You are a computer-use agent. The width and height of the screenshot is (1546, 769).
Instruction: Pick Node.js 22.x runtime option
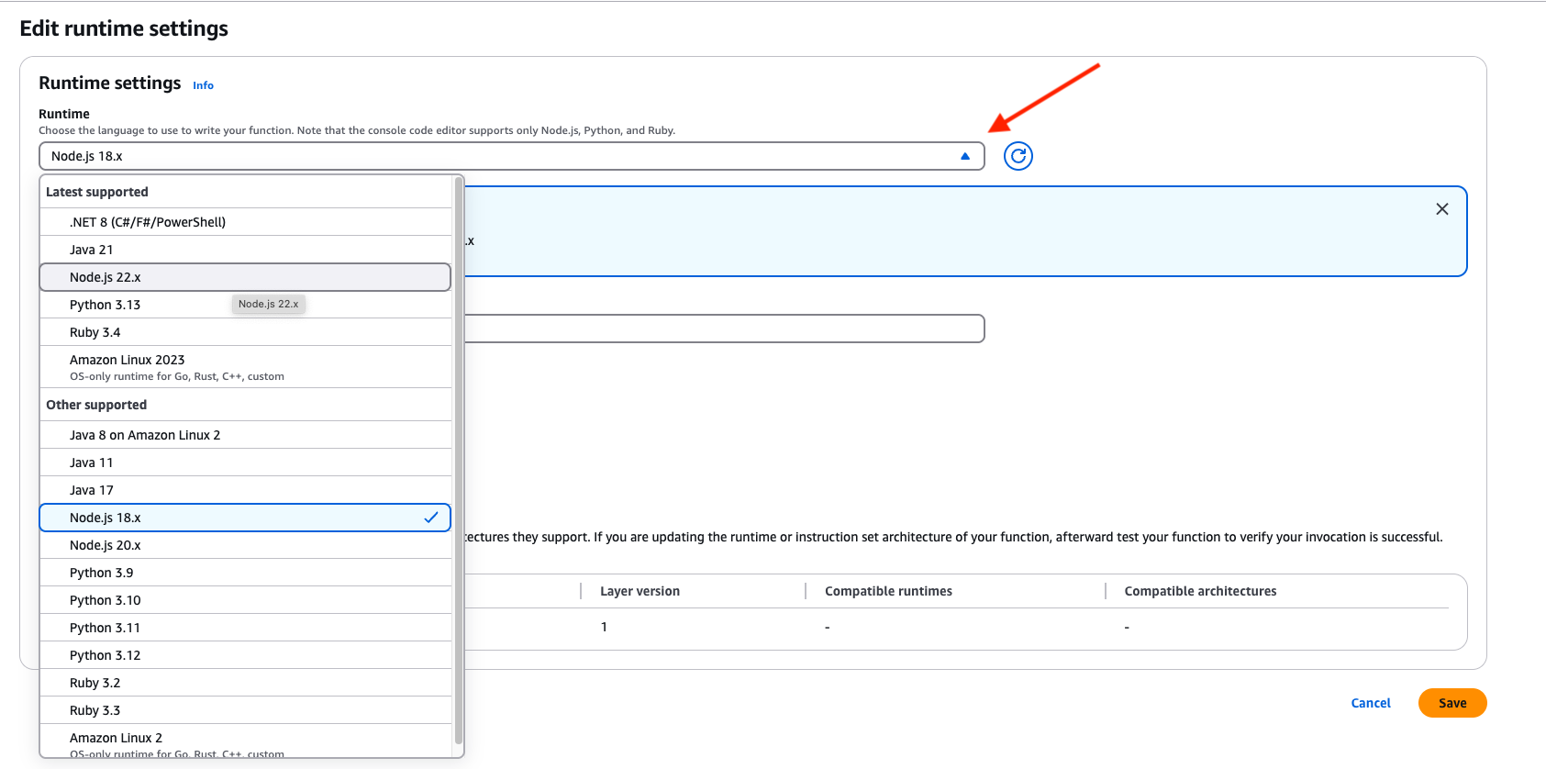coord(246,277)
